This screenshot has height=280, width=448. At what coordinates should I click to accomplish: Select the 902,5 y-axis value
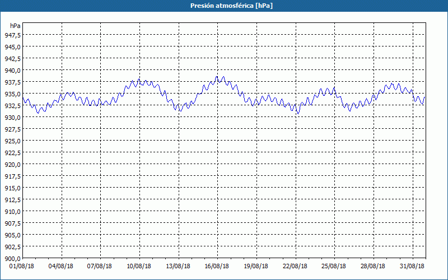coord(12,246)
